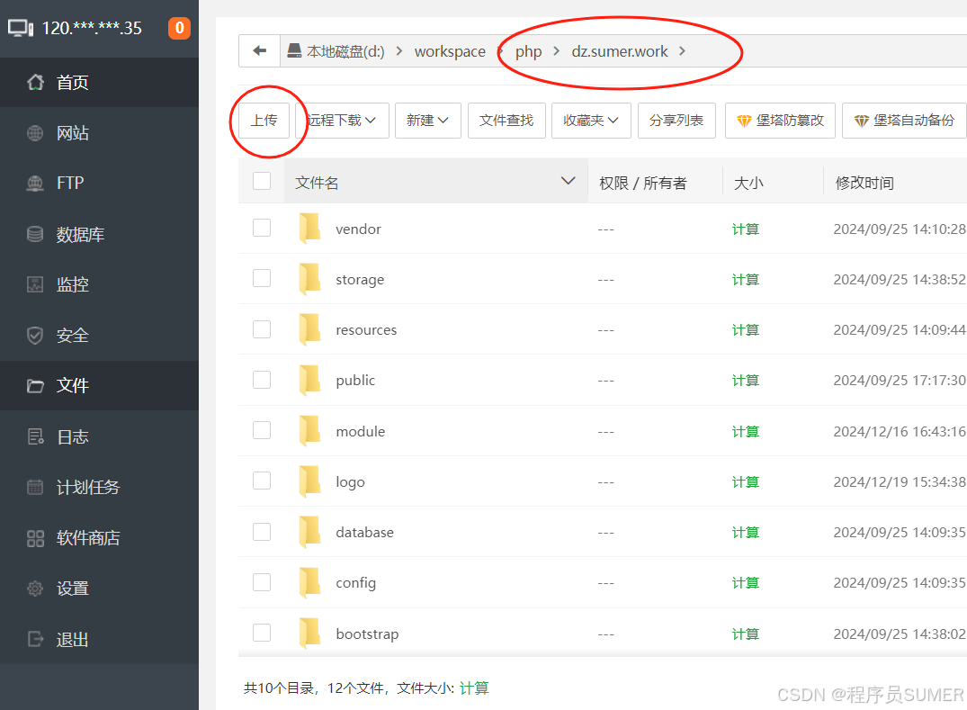Open the orange notification badge showing 0

[x=180, y=28]
